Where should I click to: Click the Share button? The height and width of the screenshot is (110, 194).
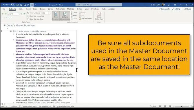[187, 9]
